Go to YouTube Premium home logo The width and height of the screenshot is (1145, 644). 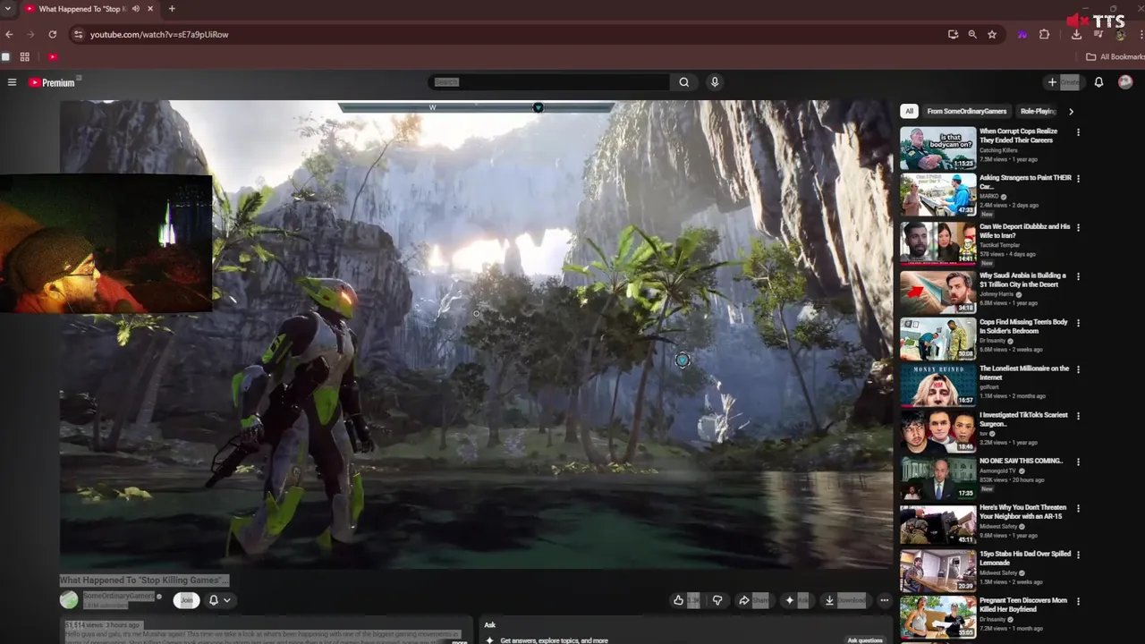(x=52, y=82)
